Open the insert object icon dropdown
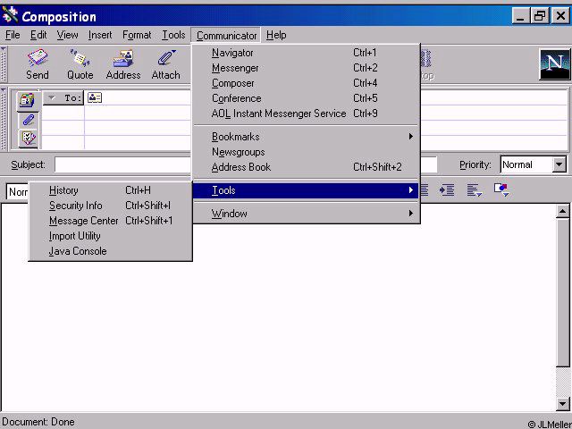The width and height of the screenshot is (572, 429). click(501, 189)
